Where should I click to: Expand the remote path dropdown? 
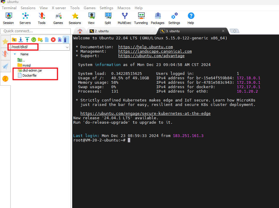[x=67, y=47]
